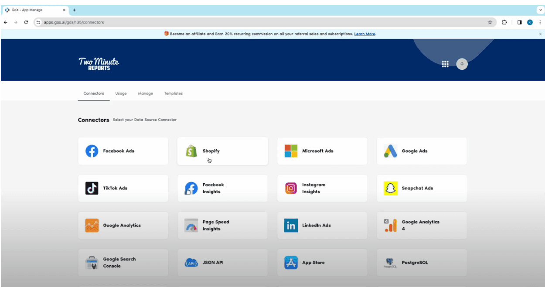
Task: Open the Microsoft Ads logo tile
Action: click(x=291, y=151)
